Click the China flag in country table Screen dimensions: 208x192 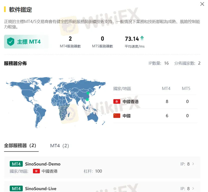click(117, 116)
